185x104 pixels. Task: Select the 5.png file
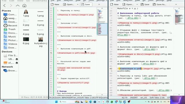pyautogui.click(x=40, y=32)
